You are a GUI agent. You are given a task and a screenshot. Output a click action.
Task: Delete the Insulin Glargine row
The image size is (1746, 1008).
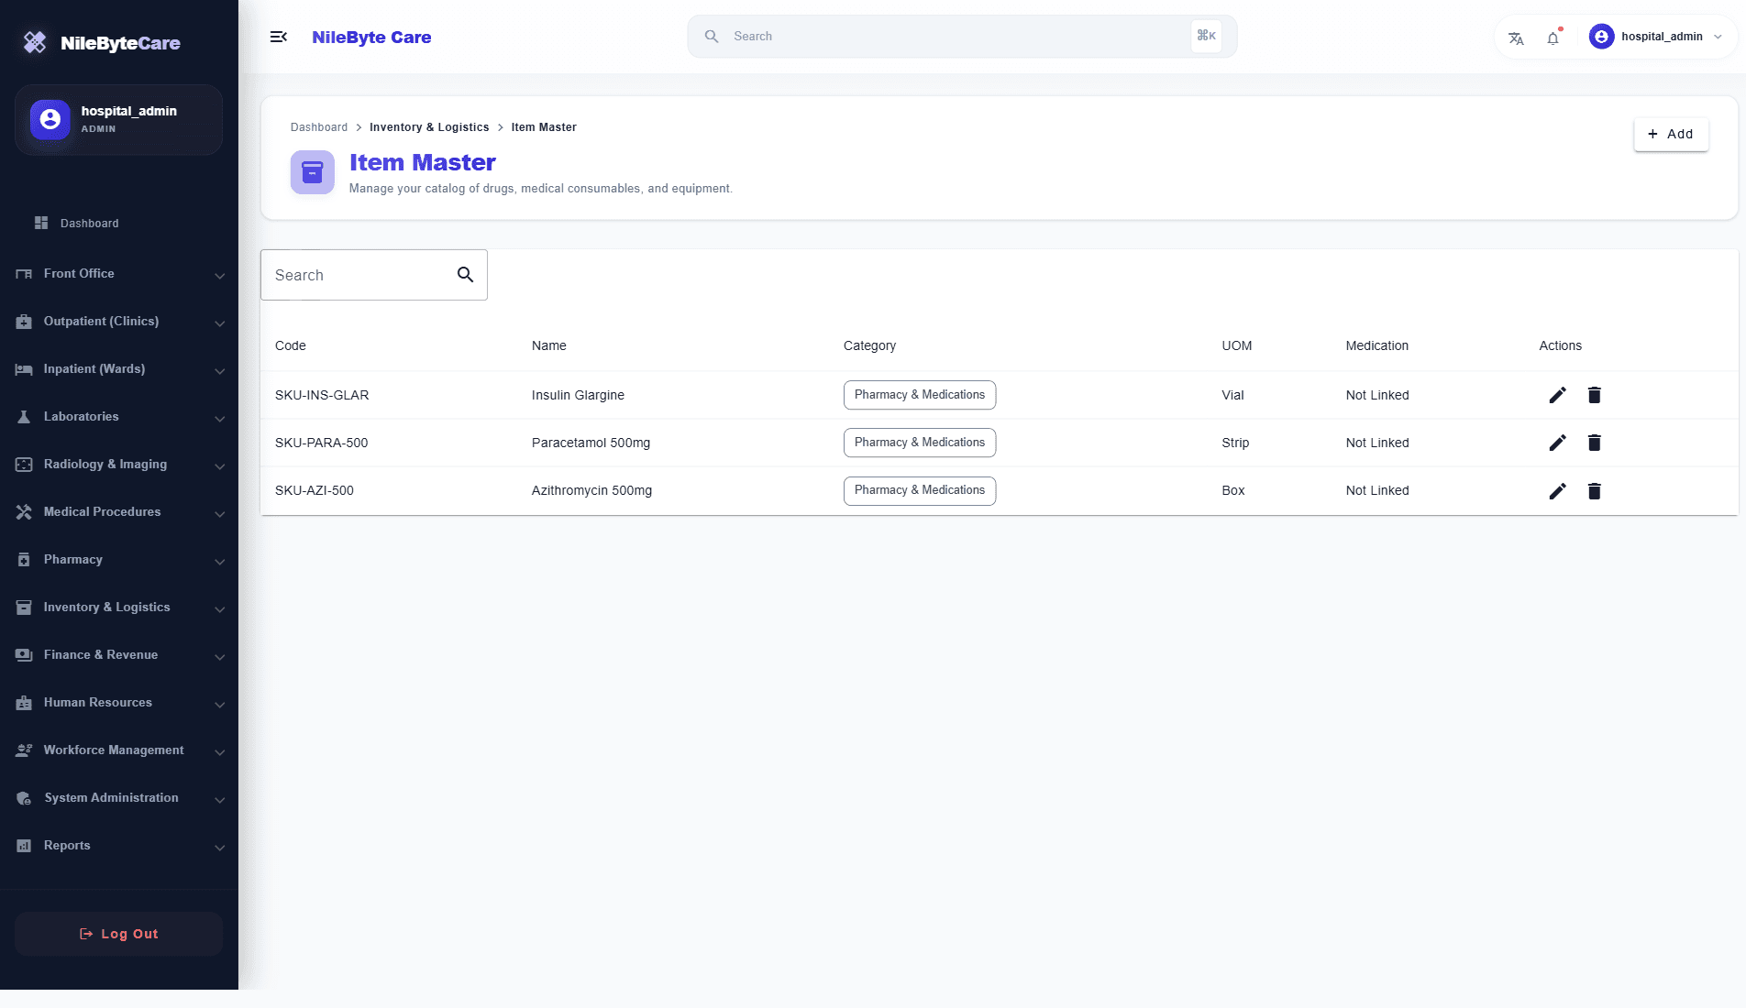tap(1594, 395)
